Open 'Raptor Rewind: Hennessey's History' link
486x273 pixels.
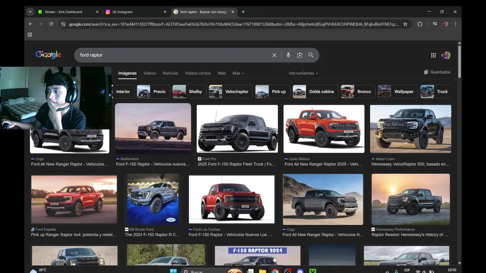410,235
